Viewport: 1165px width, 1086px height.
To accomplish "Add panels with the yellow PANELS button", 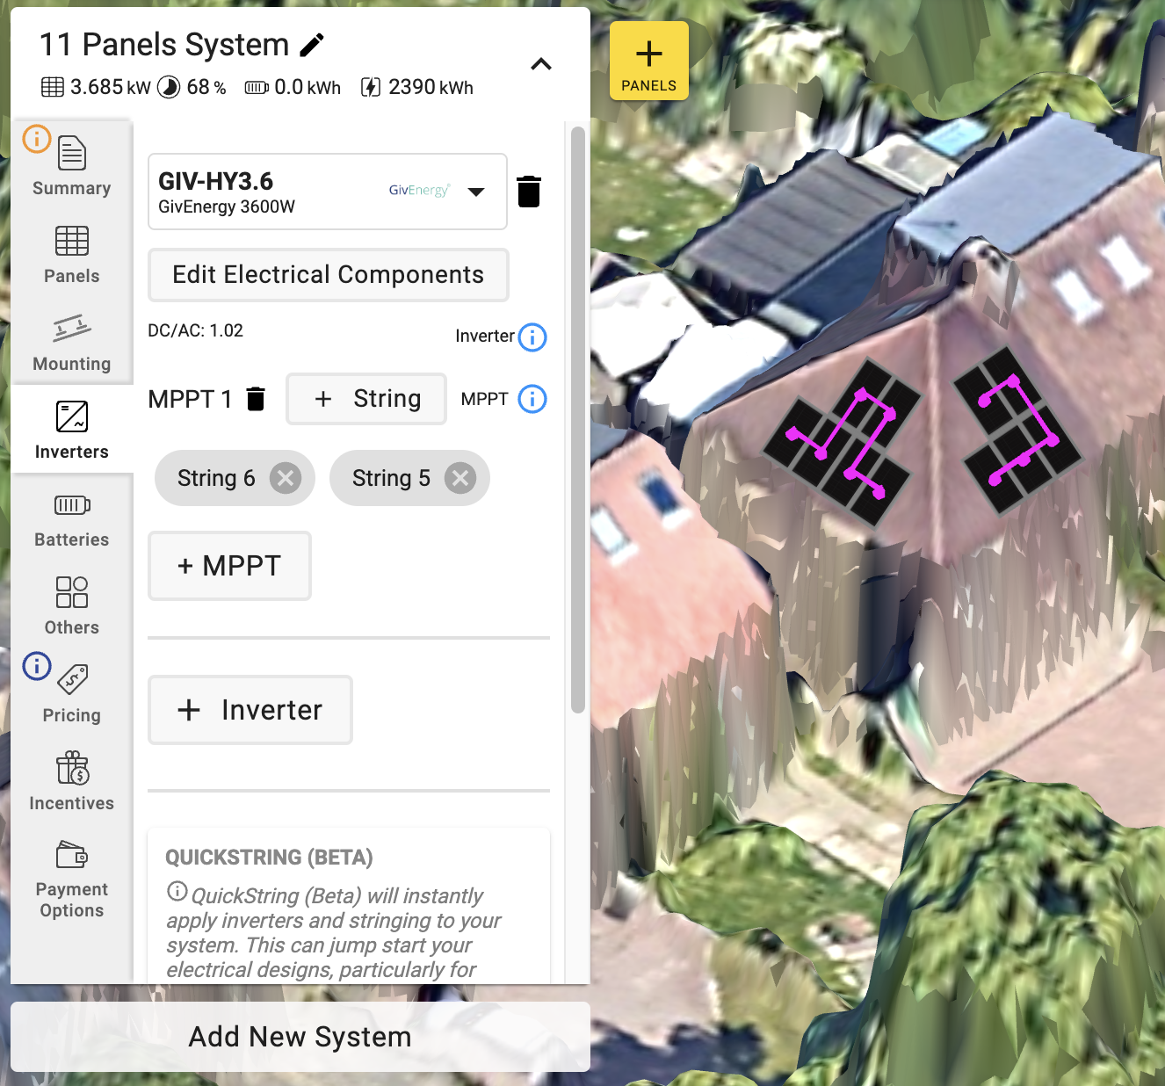I will click(649, 61).
